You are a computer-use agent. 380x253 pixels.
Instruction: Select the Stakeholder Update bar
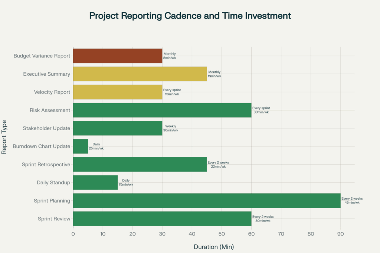coord(117,128)
